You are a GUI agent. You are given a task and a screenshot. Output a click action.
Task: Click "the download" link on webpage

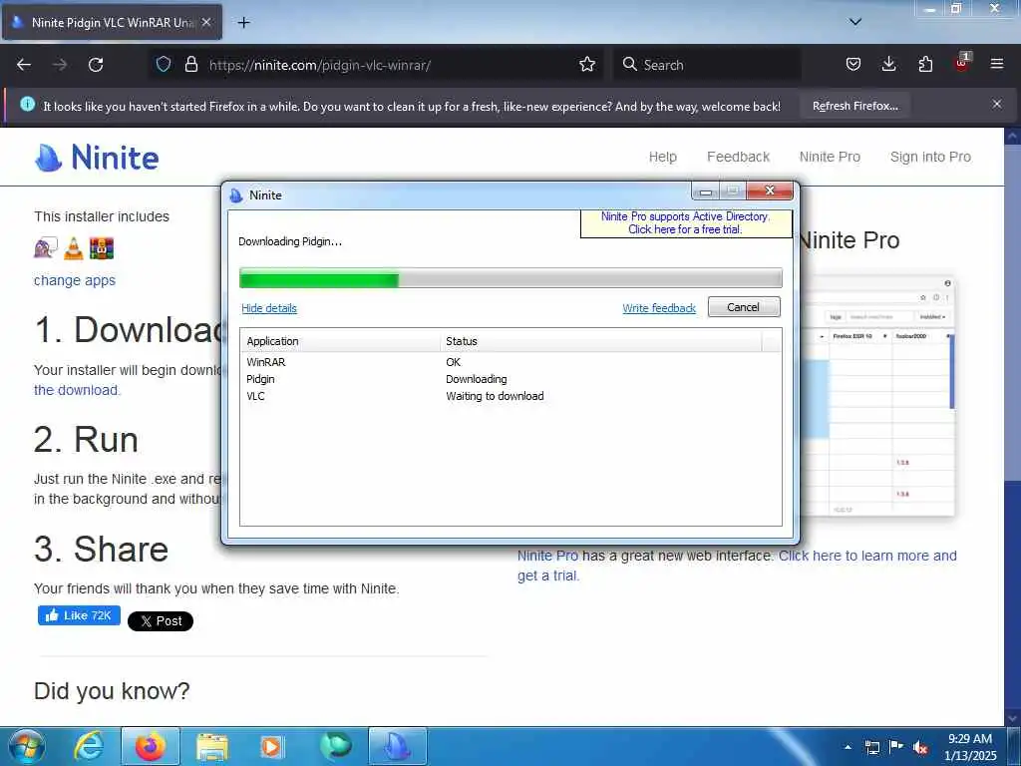click(76, 390)
